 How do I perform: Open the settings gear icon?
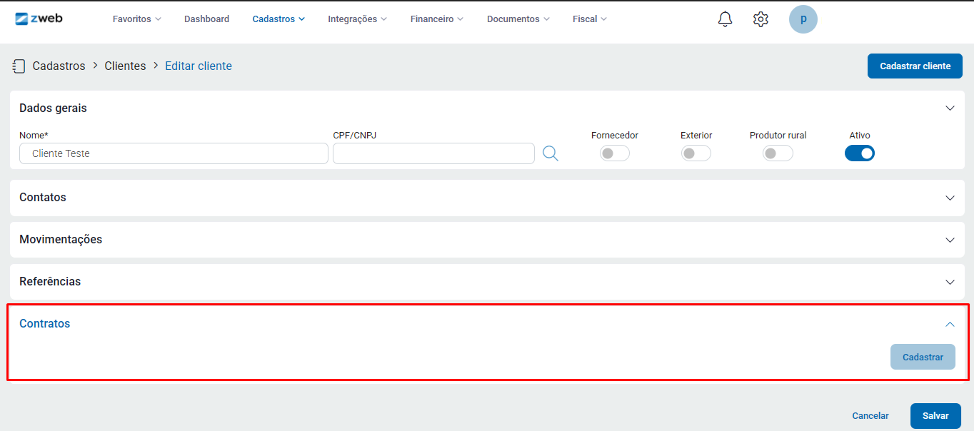[760, 19]
